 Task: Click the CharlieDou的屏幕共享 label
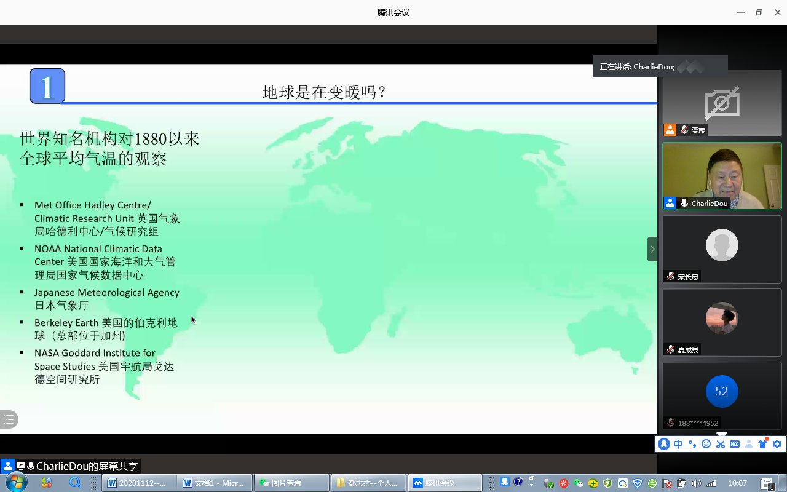[x=87, y=466]
